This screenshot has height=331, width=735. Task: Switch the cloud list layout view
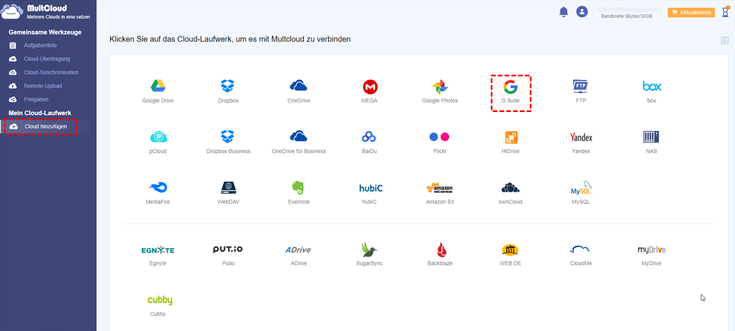pyautogui.click(x=725, y=40)
